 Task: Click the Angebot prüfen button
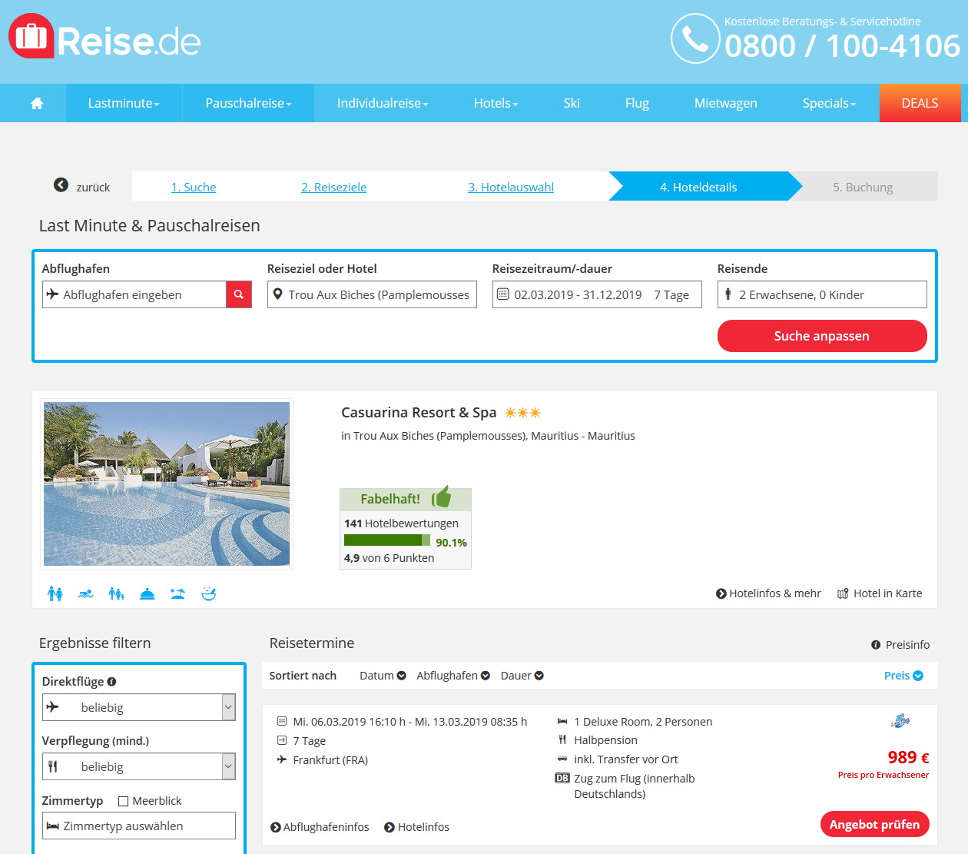875,825
